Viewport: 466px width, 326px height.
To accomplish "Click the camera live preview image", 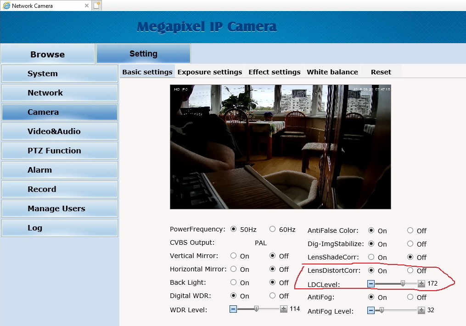I will [x=280, y=147].
